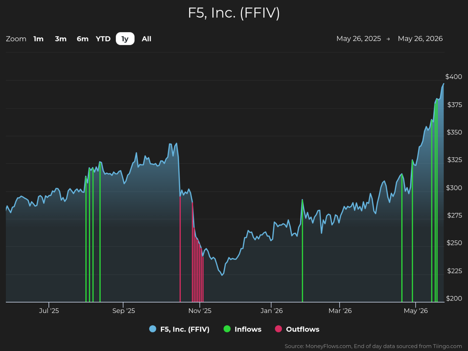Click the green Inflows legend dot
The height and width of the screenshot is (351, 468).
click(x=227, y=329)
